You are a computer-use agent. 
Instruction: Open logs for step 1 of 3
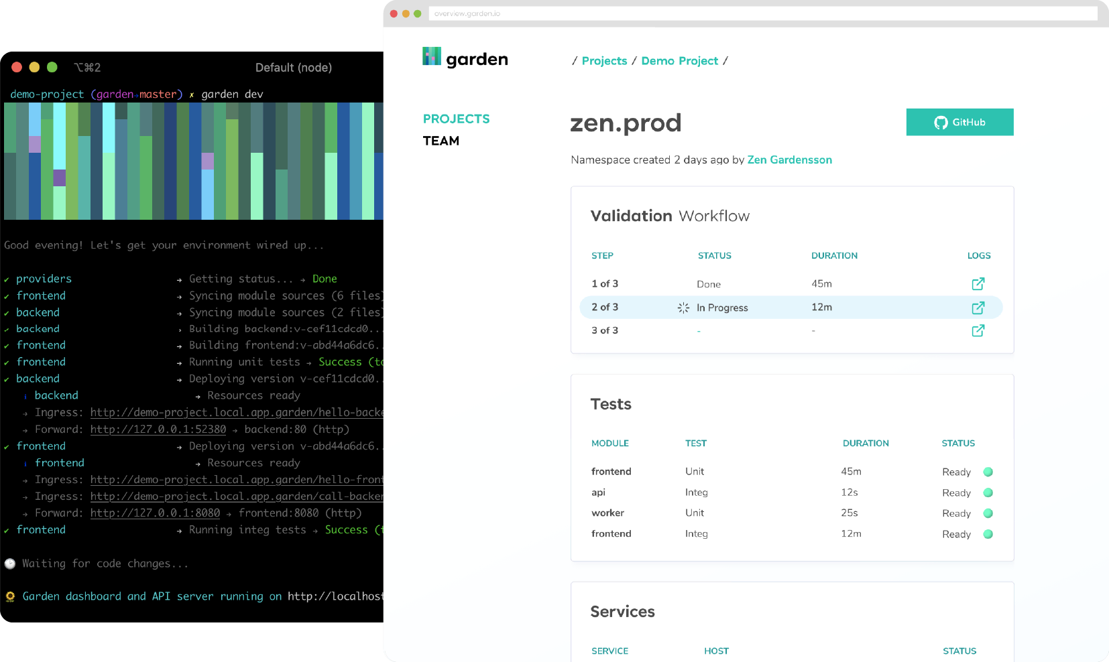978,283
